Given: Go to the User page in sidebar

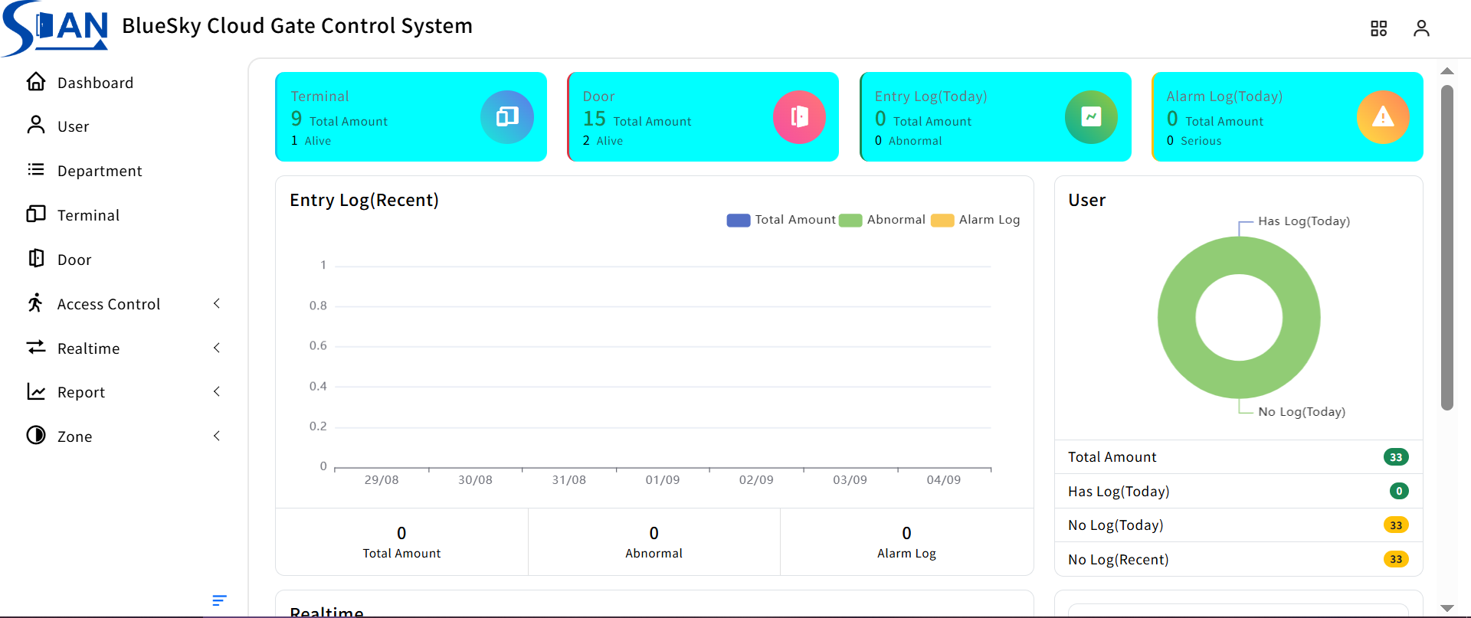Looking at the screenshot, I should (x=73, y=126).
